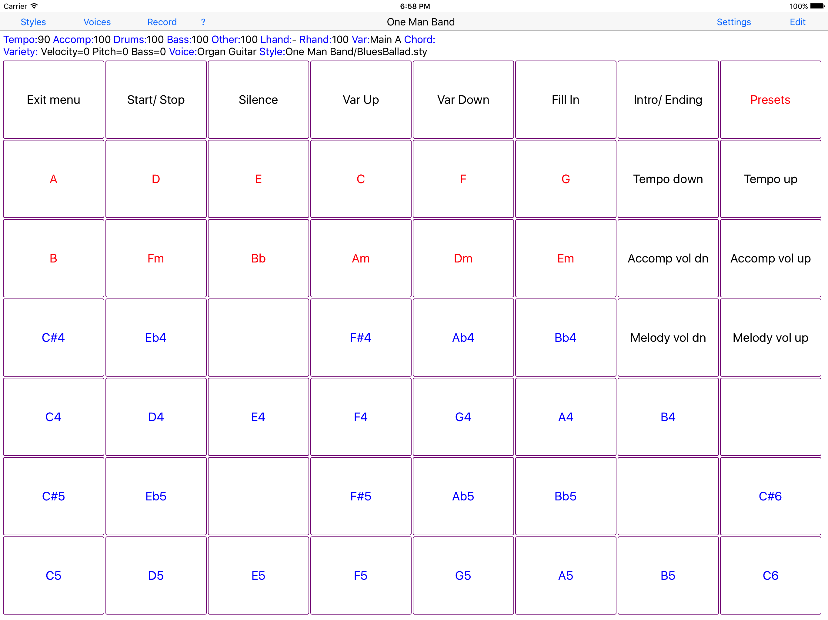
Task: Open the Styles menu
Action: click(33, 22)
